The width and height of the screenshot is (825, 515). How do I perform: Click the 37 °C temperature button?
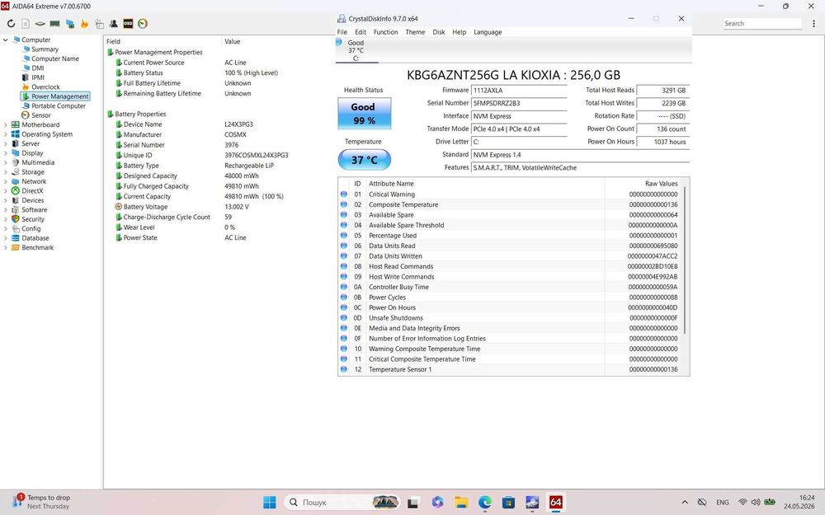pos(364,160)
